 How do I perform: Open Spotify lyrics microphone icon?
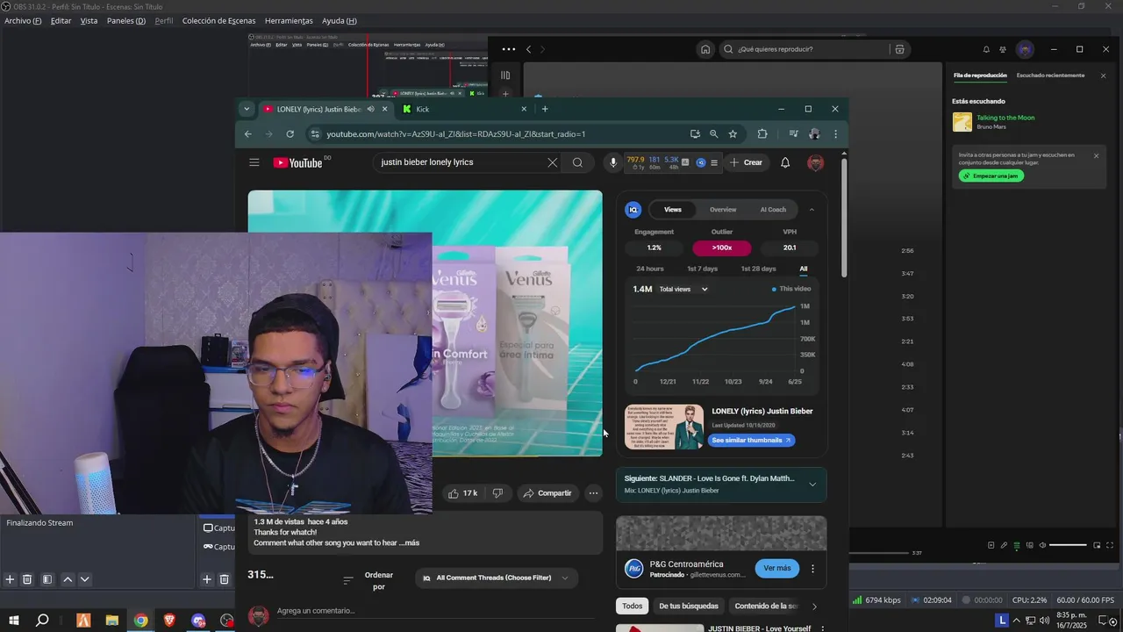pos(1004,545)
